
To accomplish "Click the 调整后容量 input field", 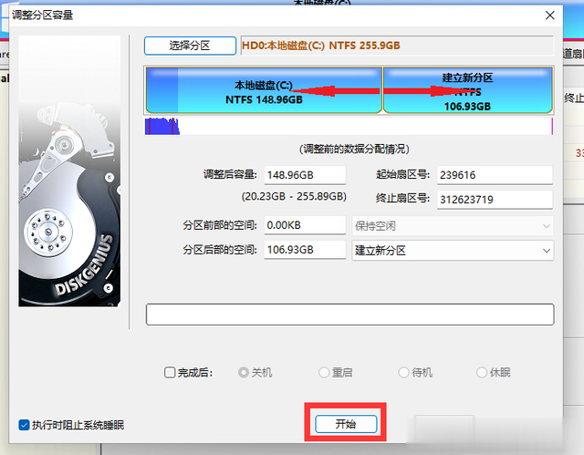I will [x=305, y=175].
